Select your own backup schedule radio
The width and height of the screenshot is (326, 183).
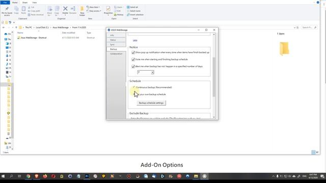[x=134, y=95]
